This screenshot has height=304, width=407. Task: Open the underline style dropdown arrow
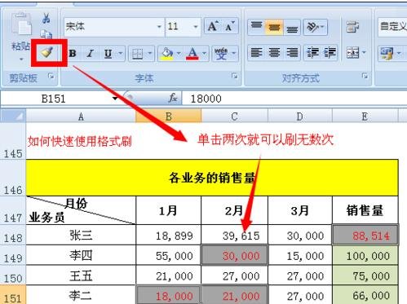click(x=120, y=54)
